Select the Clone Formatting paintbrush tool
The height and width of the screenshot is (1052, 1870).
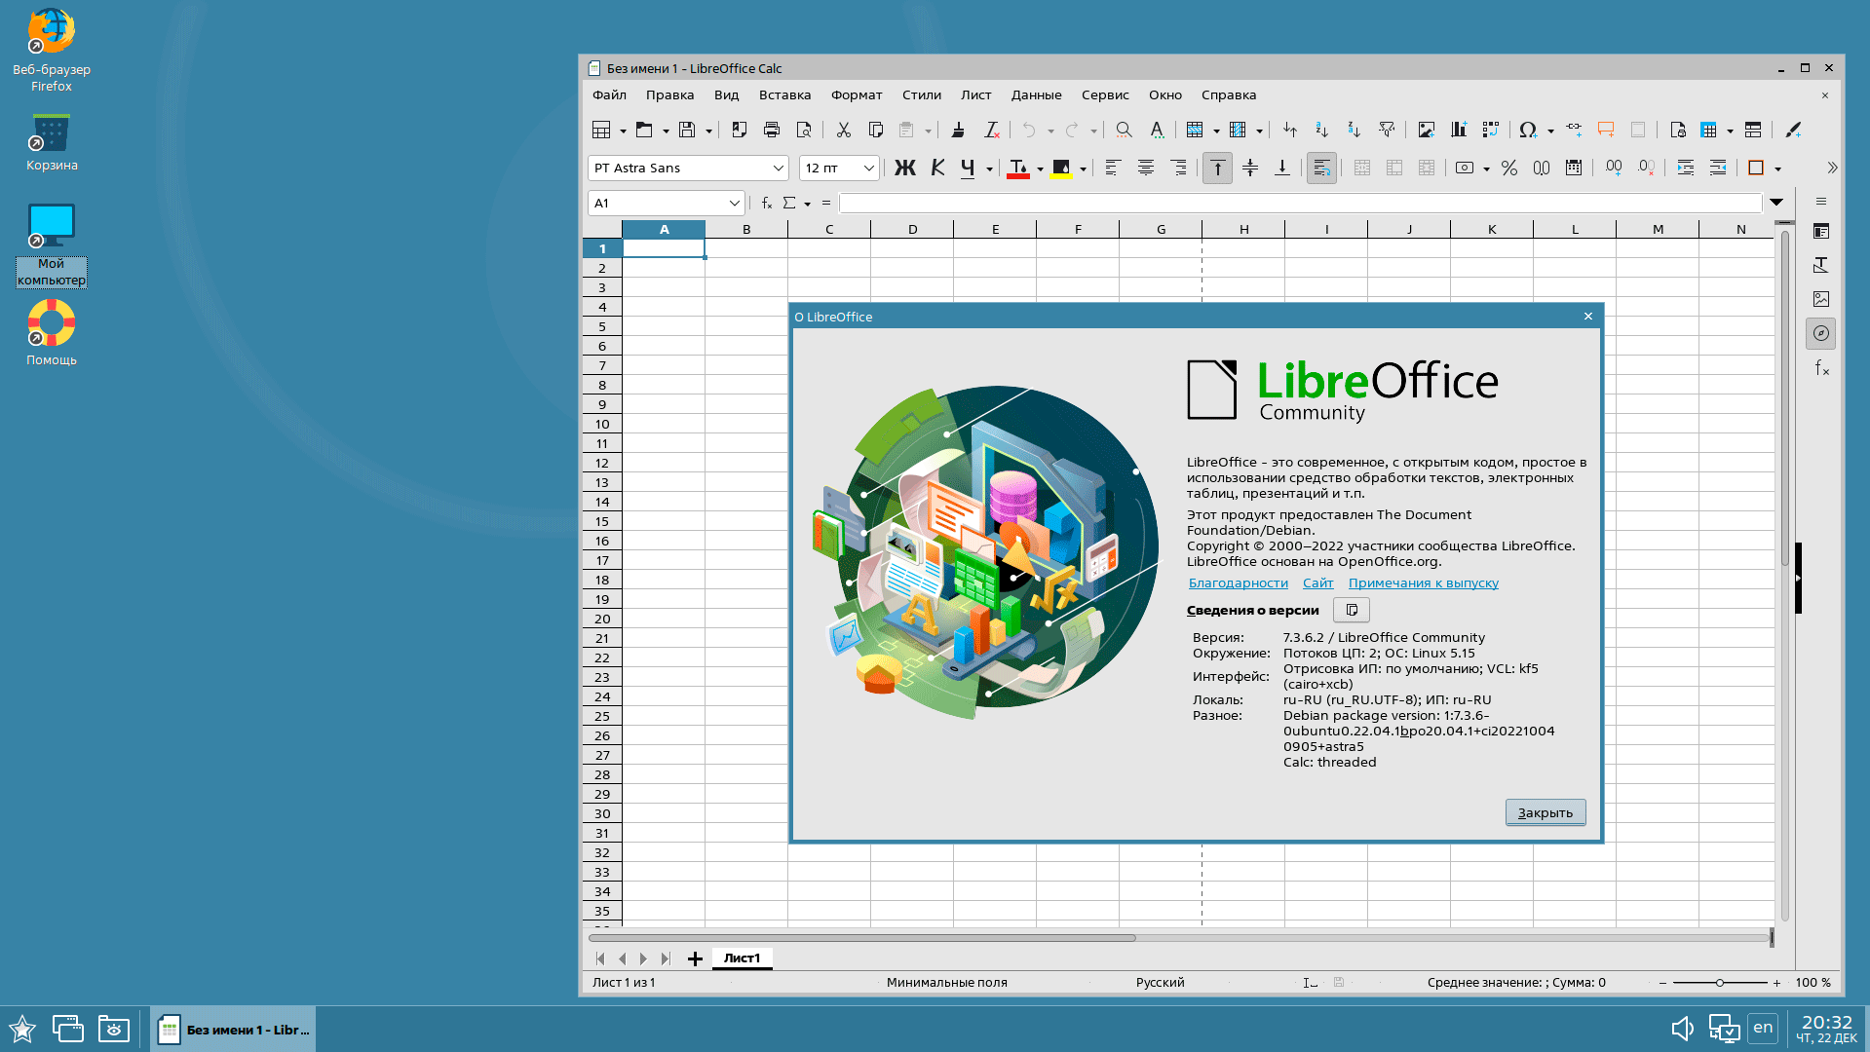[958, 130]
